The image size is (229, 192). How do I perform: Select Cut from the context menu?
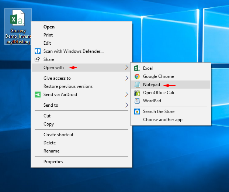(81, 116)
